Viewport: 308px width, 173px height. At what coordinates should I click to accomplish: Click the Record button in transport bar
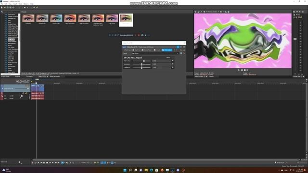coord(33,162)
